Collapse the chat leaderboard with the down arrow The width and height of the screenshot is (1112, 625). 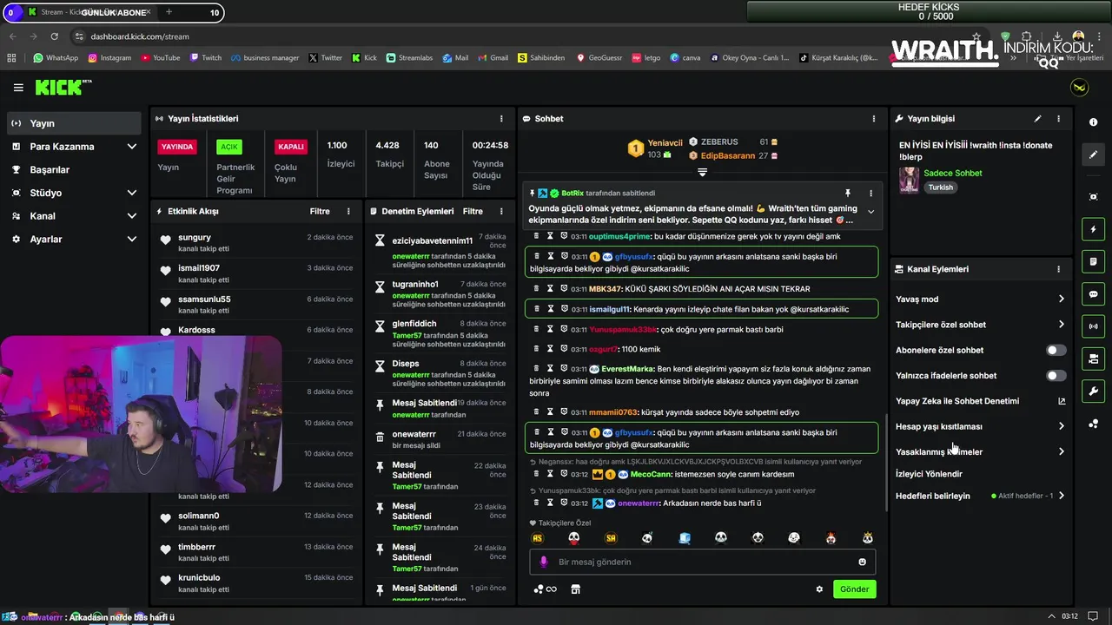point(702,173)
